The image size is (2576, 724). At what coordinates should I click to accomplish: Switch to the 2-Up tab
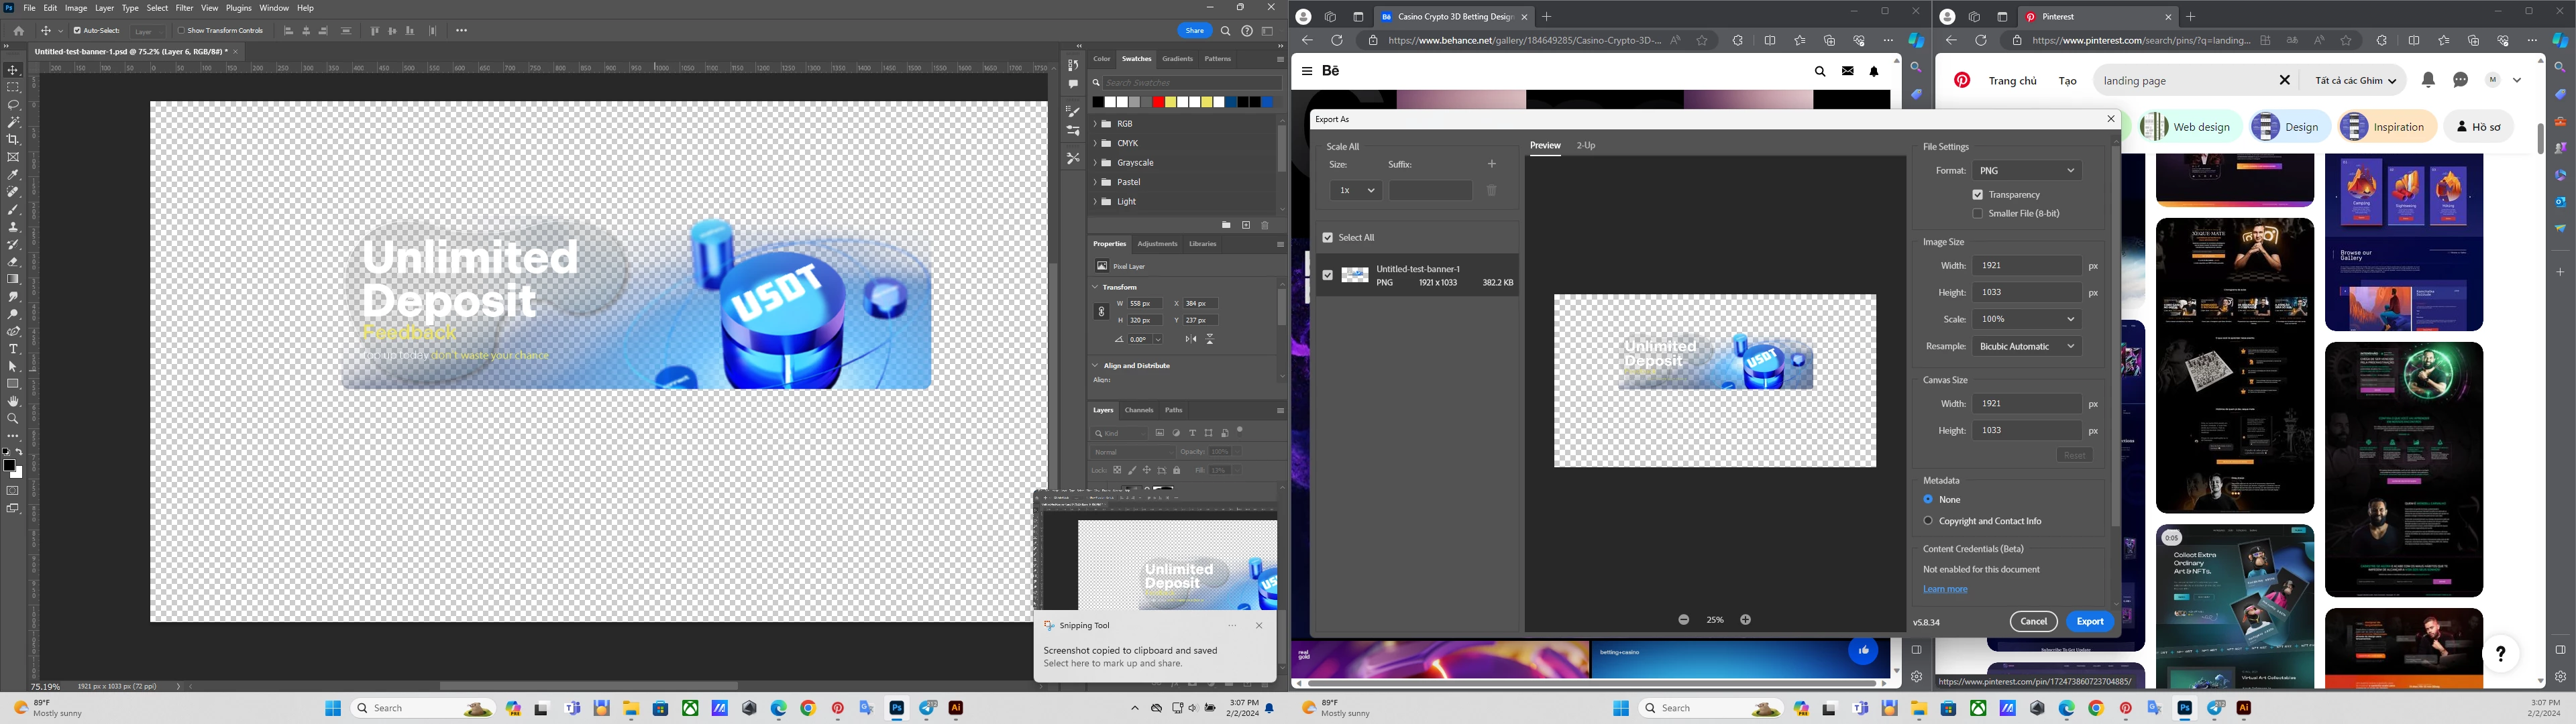[x=1585, y=146]
